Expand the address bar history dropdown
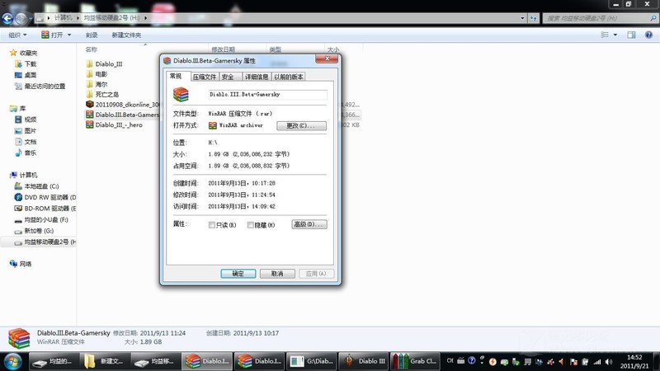660x371 pixels. [522, 18]
